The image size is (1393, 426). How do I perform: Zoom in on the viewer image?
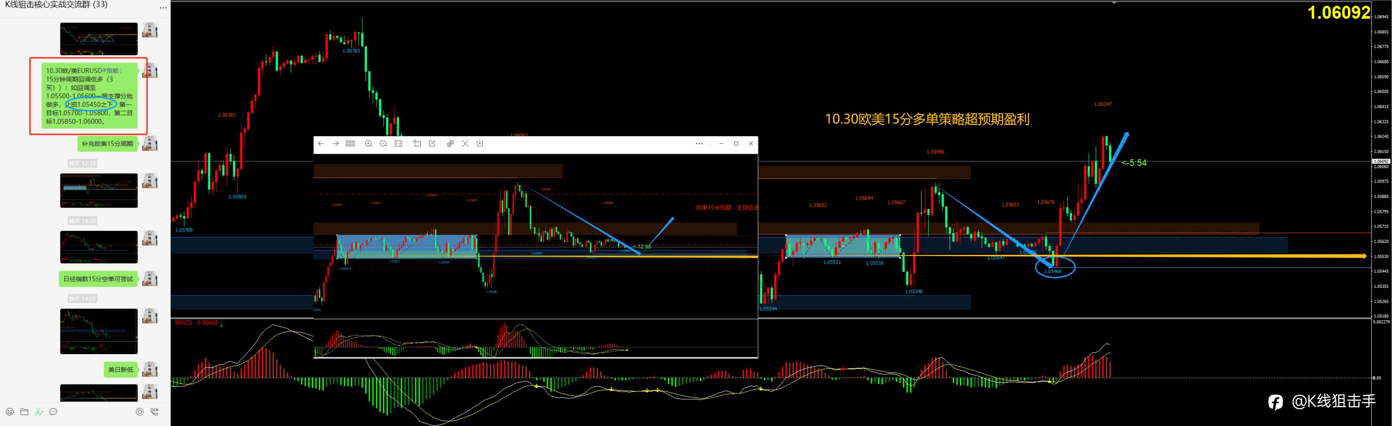pos(369,143)
